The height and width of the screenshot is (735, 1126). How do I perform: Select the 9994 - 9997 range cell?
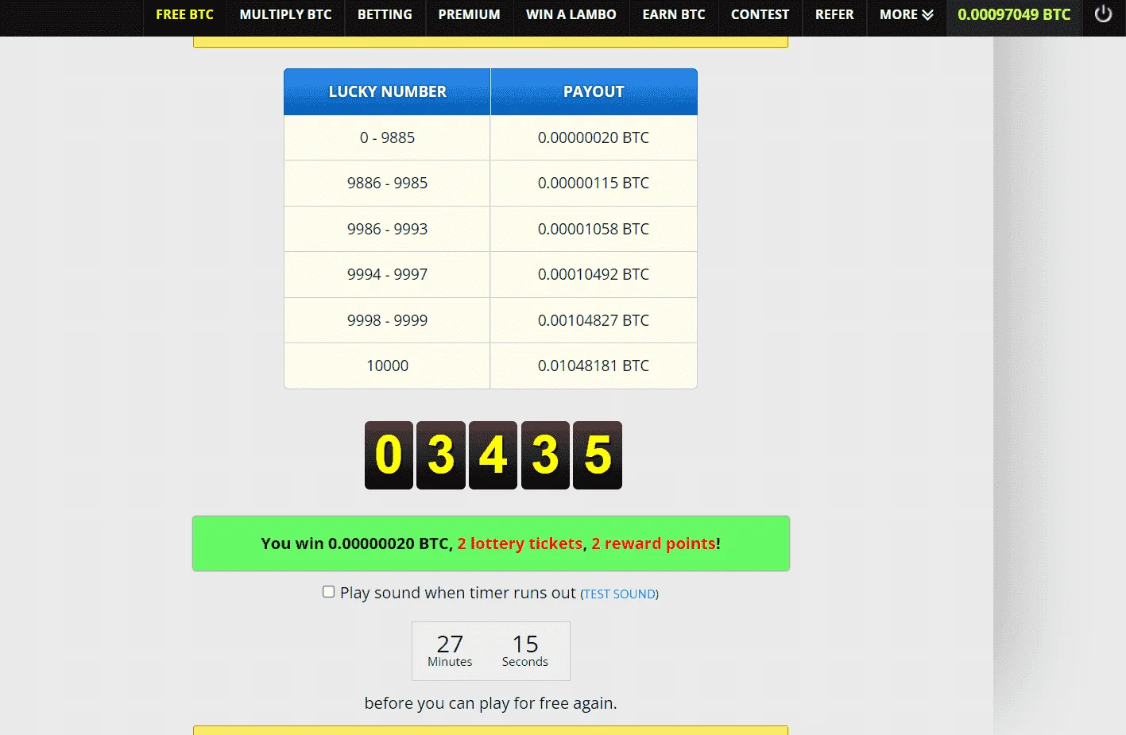click(x=387, y=275)
